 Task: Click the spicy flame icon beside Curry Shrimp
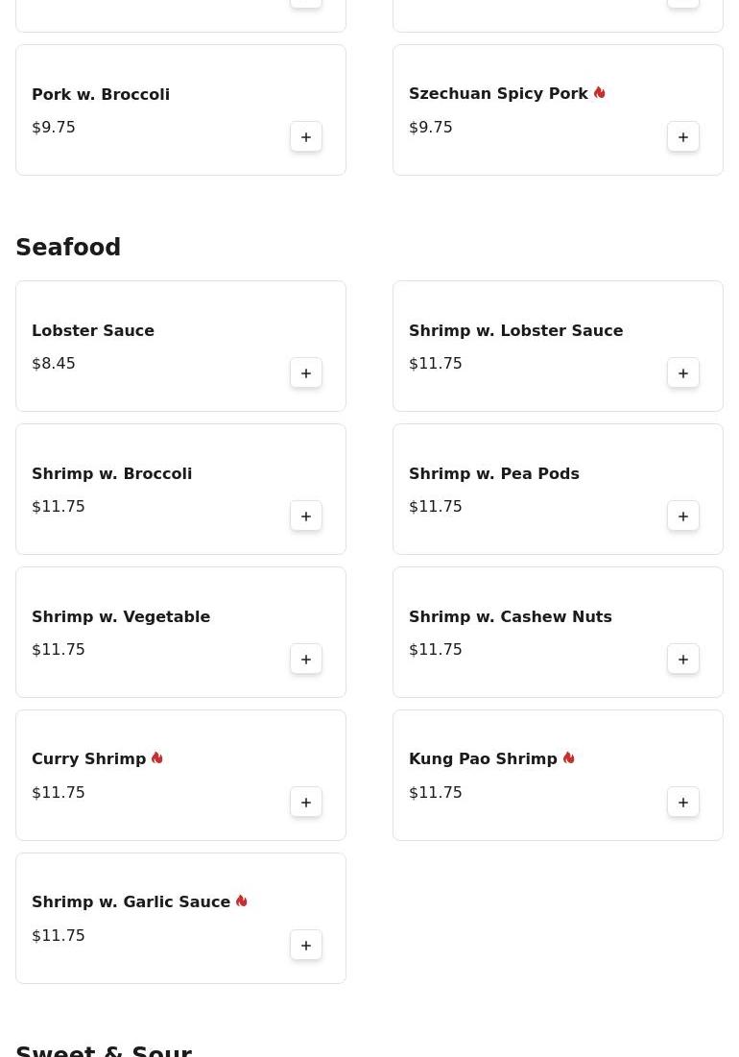[x=157, y=757]
